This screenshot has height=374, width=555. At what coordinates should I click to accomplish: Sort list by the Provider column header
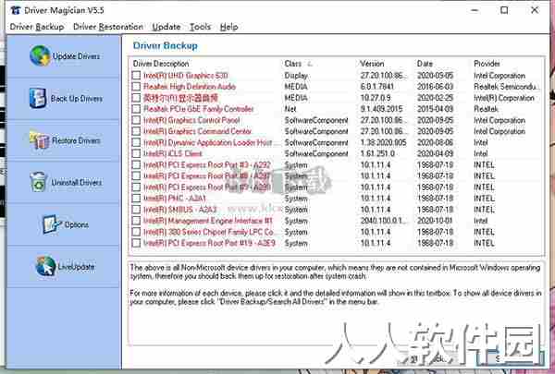487,64
